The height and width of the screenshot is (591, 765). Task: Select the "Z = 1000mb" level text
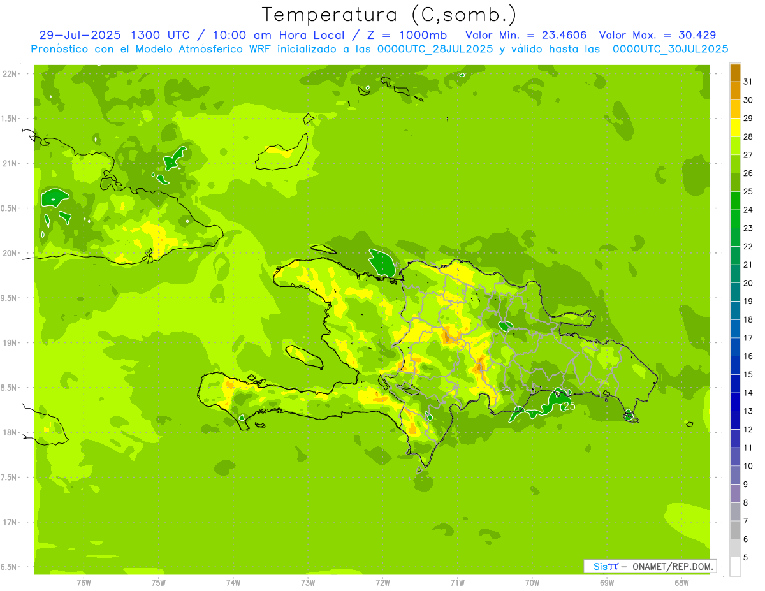(407, 35)
